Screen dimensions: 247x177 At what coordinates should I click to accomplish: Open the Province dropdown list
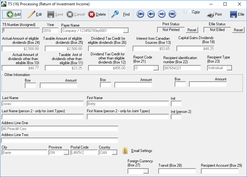pyautogui.click(x=66, y=153)
